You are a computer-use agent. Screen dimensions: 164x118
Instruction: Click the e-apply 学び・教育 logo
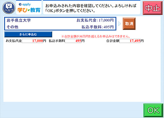pyautogui.click(x=29, y=8)
